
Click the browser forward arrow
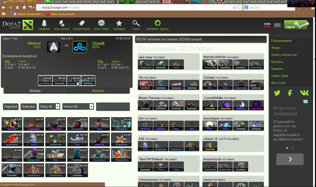[10, 8]
